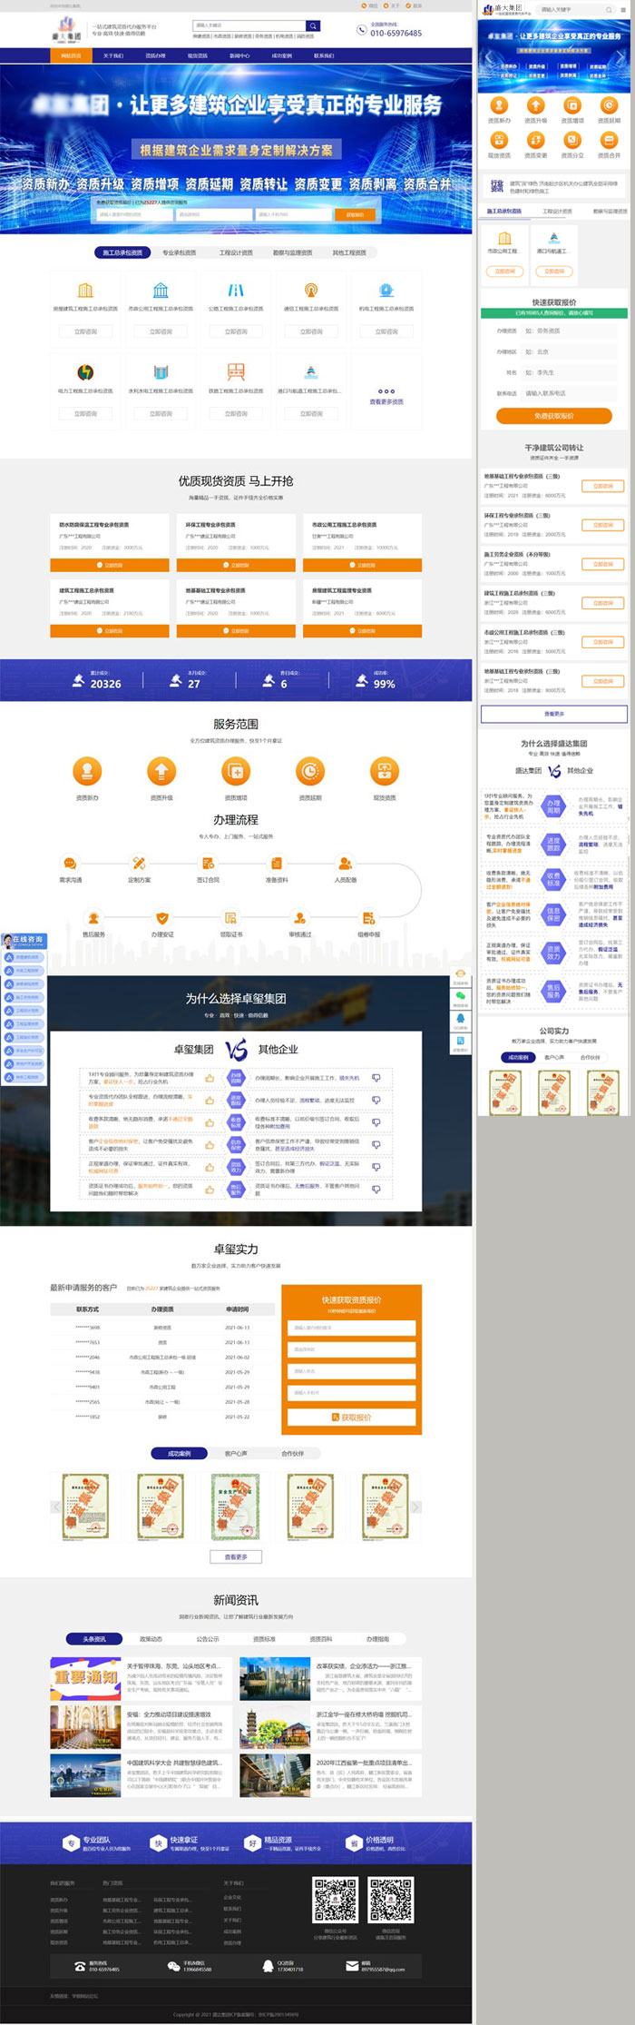The width and height of the screenshot is (635, 2025).
Task: Click the 定制方案 step icon in 办理流程
Action: click(139, 864)
